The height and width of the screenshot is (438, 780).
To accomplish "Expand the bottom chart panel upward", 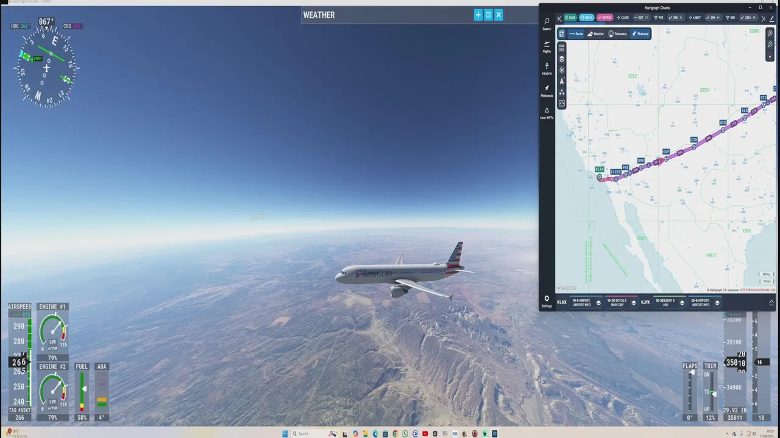I will (771, 303).
